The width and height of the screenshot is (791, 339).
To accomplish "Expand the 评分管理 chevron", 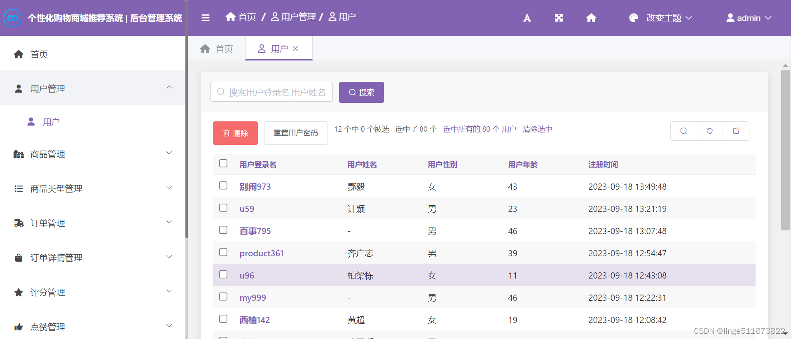I will [169, 291].
